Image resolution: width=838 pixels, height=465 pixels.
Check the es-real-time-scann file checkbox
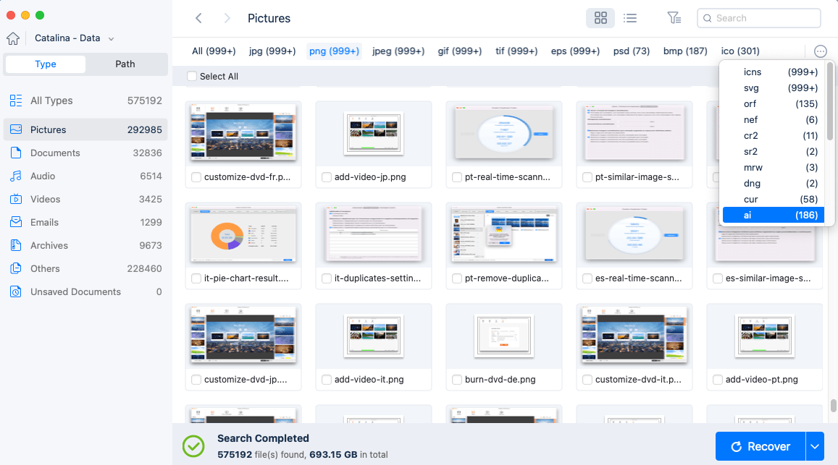click(587, 278)
